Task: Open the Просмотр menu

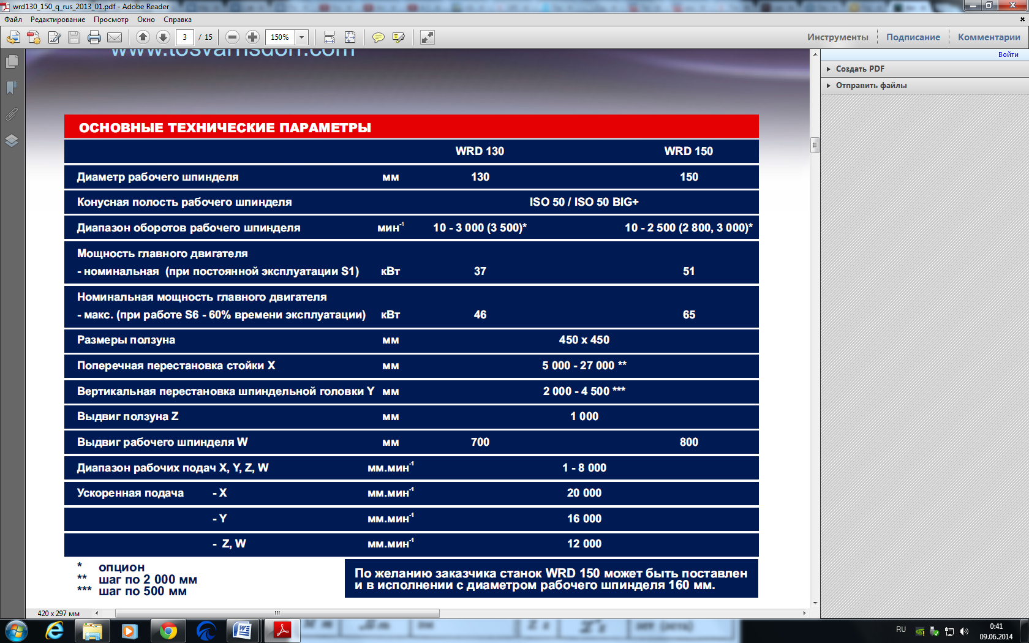Action: pos(111,20)
